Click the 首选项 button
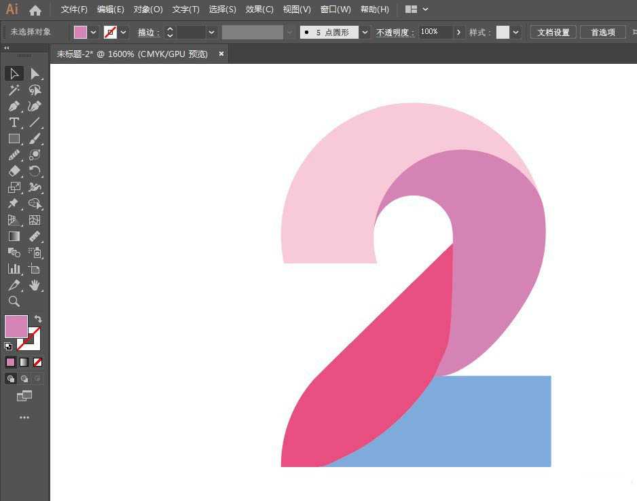This screenshot has height=501, width=637. pos(602,32)
